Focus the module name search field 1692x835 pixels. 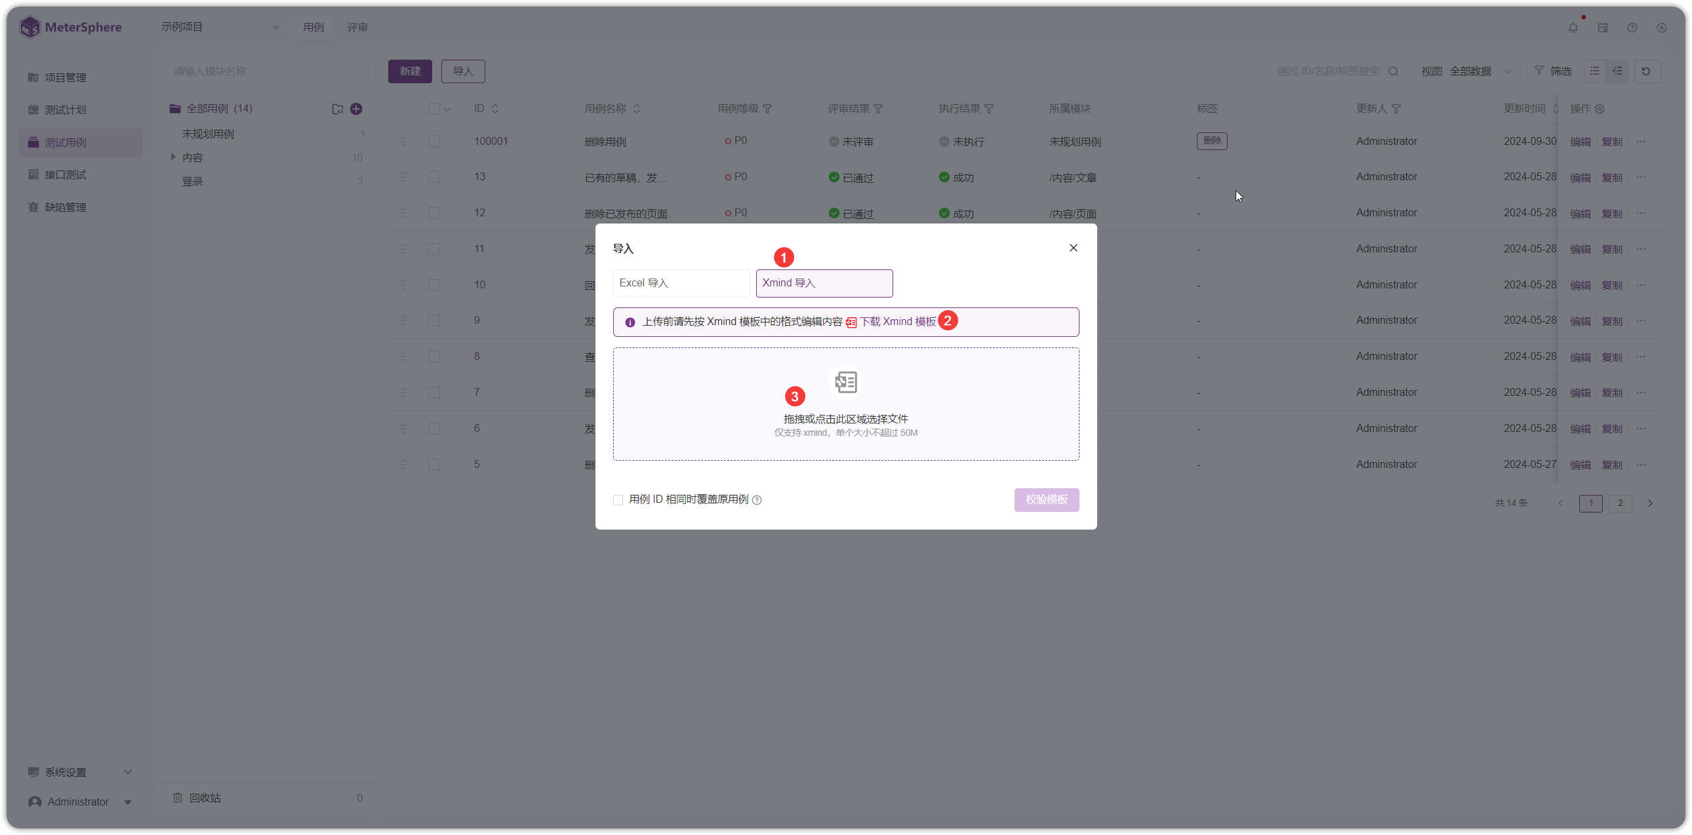pos(267,71)
